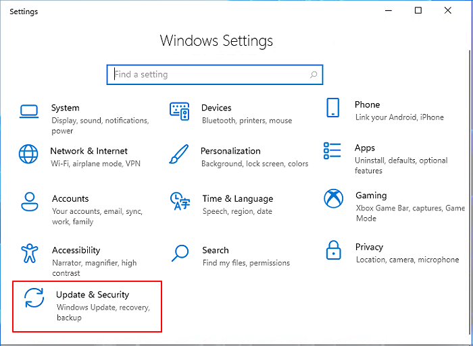This screenshot has height=346, width=473.
Task: Click the Update & Security arrows icon
Action: point(33,297)
